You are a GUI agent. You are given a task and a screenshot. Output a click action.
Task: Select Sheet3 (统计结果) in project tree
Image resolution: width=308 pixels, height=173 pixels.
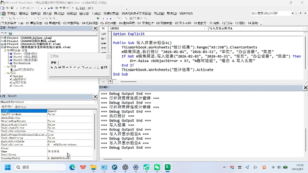[25, 60]
